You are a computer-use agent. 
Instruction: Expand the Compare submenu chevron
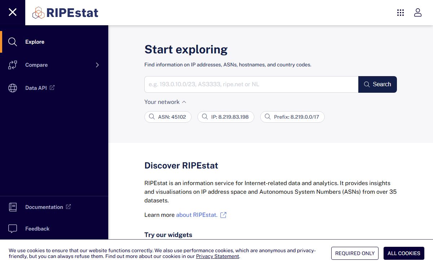97,65
